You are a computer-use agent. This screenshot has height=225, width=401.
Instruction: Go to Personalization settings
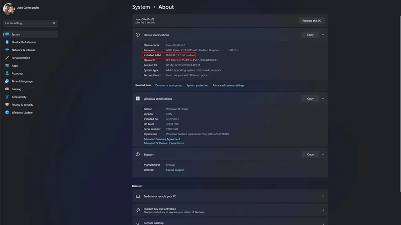[x=31, y=58]
